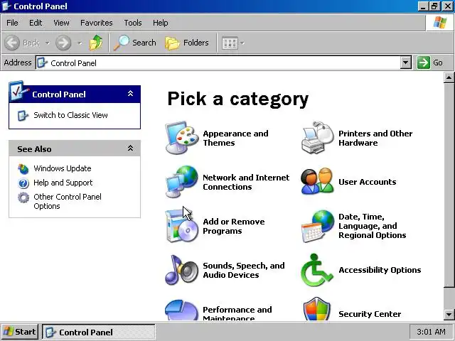Open the Forward history dropdown arrow
The height and width of the screenshot is (341, 455).
tap(79, 43)
